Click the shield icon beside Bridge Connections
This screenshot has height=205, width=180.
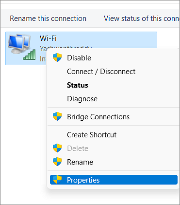tap(57, 116)
